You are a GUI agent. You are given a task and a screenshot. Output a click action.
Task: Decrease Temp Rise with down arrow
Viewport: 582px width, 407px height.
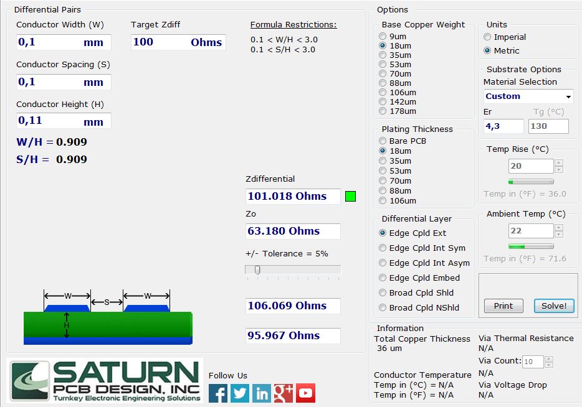click(x=558, y=169)
